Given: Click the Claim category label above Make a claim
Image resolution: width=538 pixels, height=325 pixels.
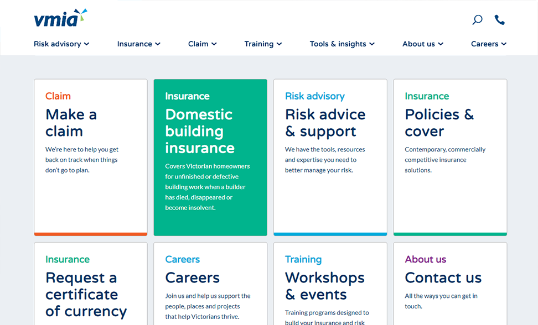Looking at the screenshot, I should pos(58,96).
